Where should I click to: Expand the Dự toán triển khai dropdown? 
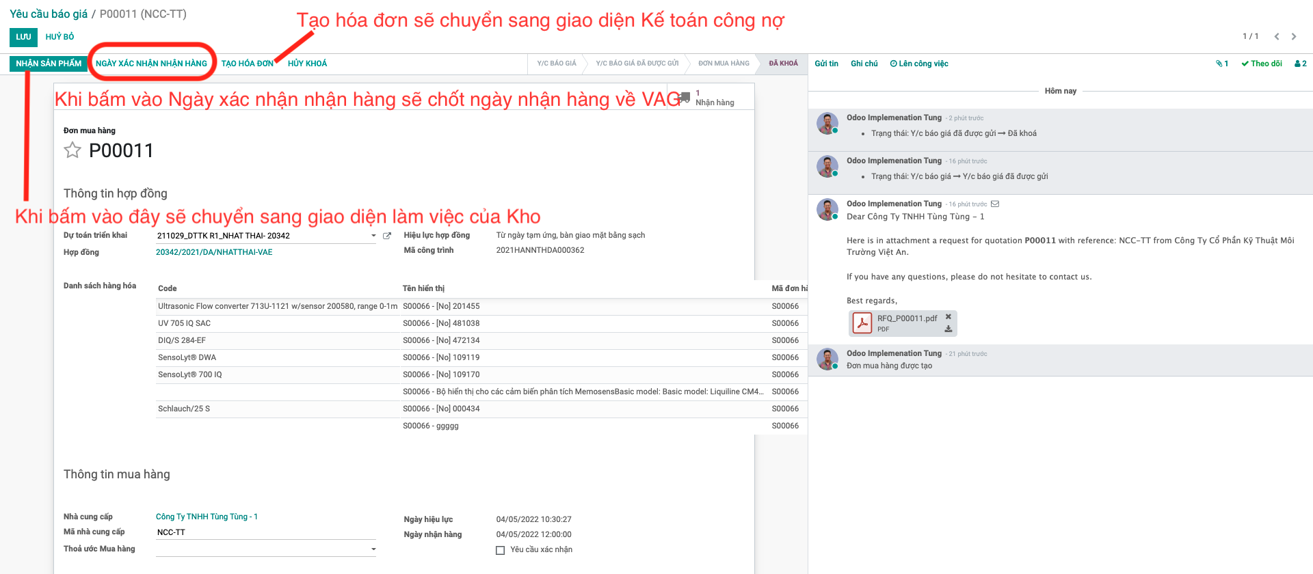pyautogui.click(x=373, y=236)
